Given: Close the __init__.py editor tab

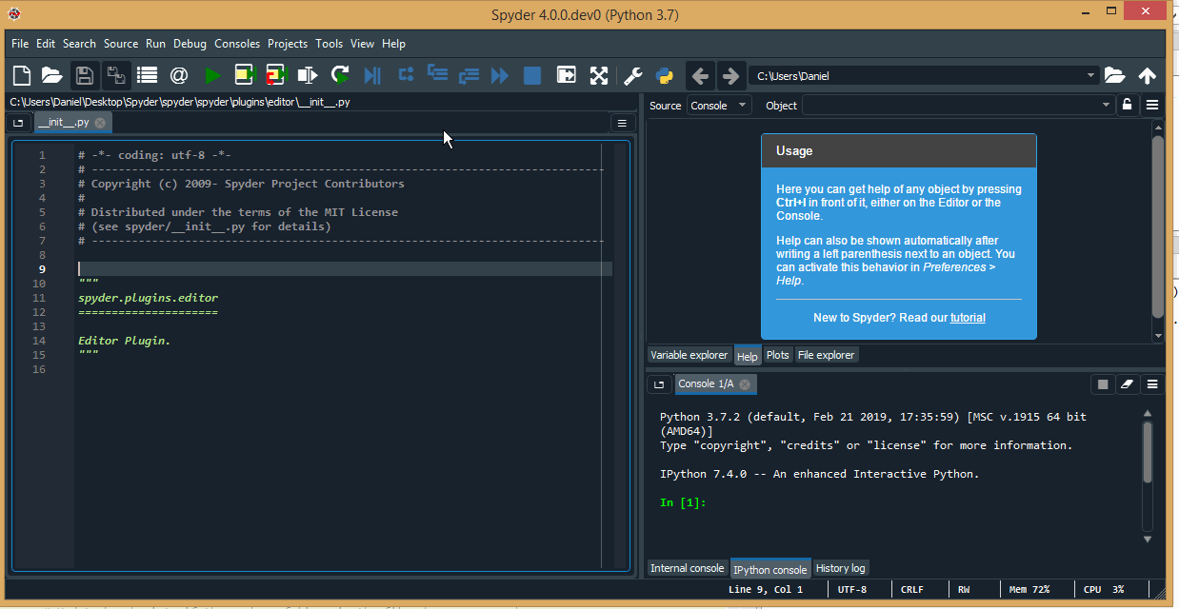Looking at the screenshot, I should click(100, 123).
